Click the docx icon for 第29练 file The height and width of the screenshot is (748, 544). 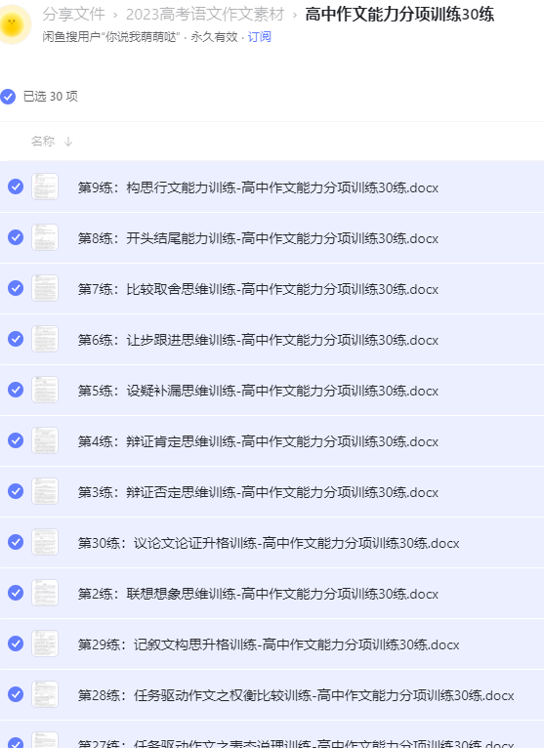[45, 644]
